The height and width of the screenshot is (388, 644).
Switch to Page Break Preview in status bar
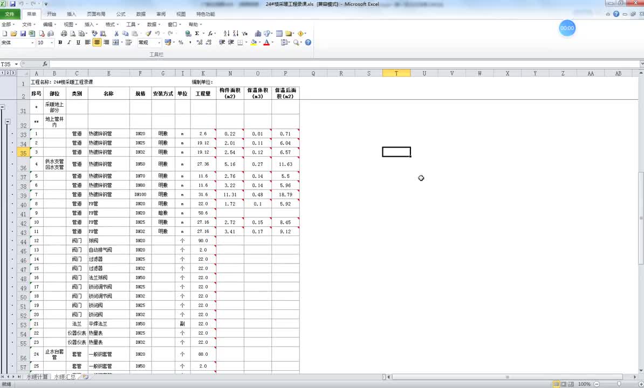pyautogui.click(x=571, y=384)
